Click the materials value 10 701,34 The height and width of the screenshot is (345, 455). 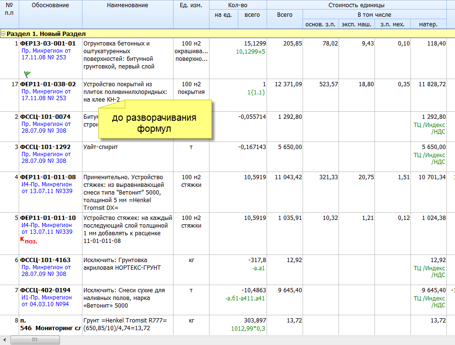[x=432, y=177]
